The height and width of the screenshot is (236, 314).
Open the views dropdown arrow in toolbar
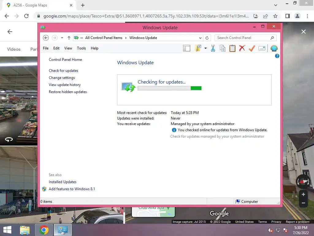[x=205, y=48]
